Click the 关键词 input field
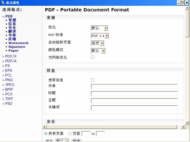The width and height of the screenshot is (190, 142). [134, 108]
